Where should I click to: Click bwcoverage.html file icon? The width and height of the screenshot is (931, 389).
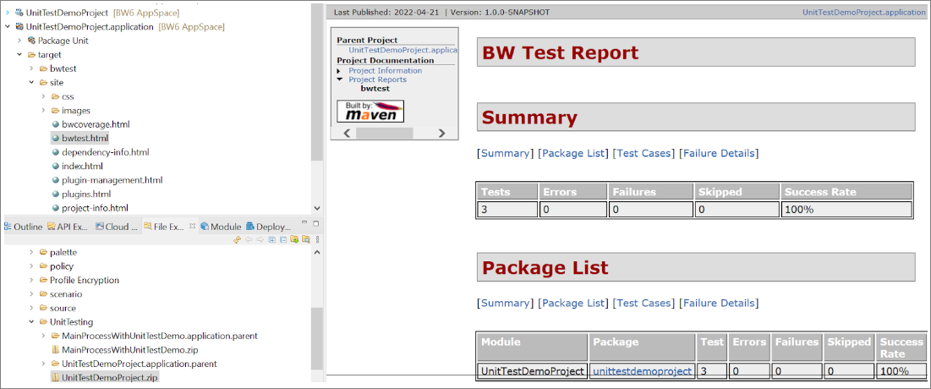tap(56, 124)
